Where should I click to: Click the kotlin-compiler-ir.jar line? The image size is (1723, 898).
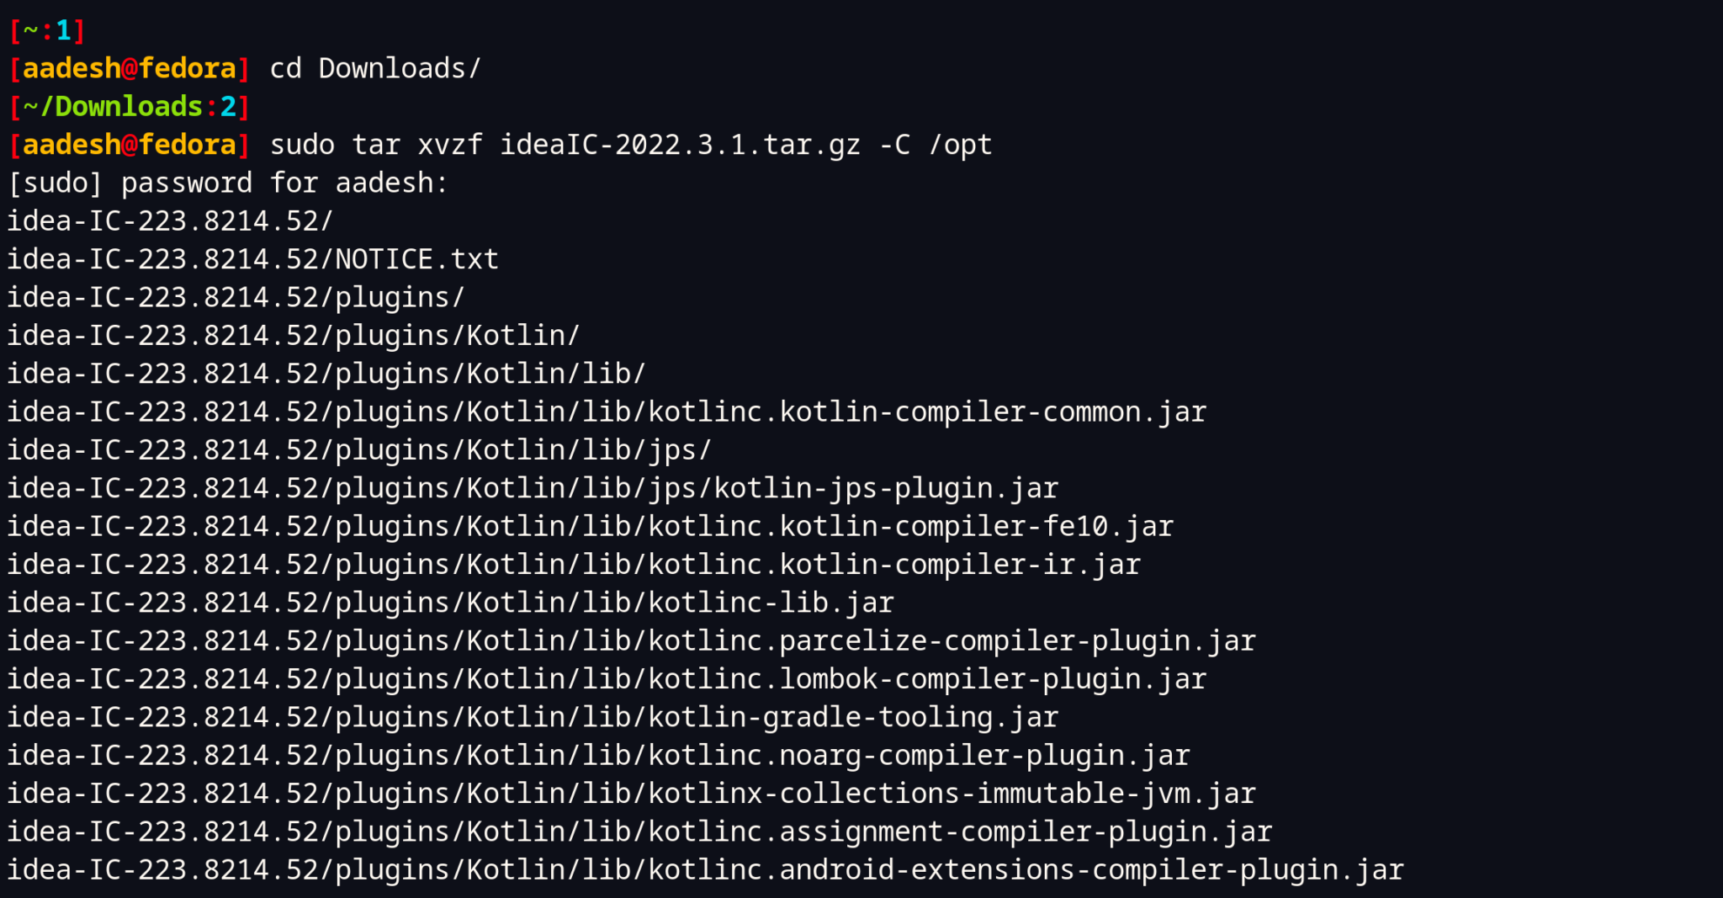click(x=574, y=564)
